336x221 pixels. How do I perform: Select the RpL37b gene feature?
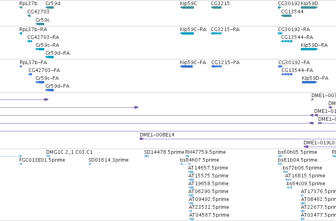[x=21, y=8]
